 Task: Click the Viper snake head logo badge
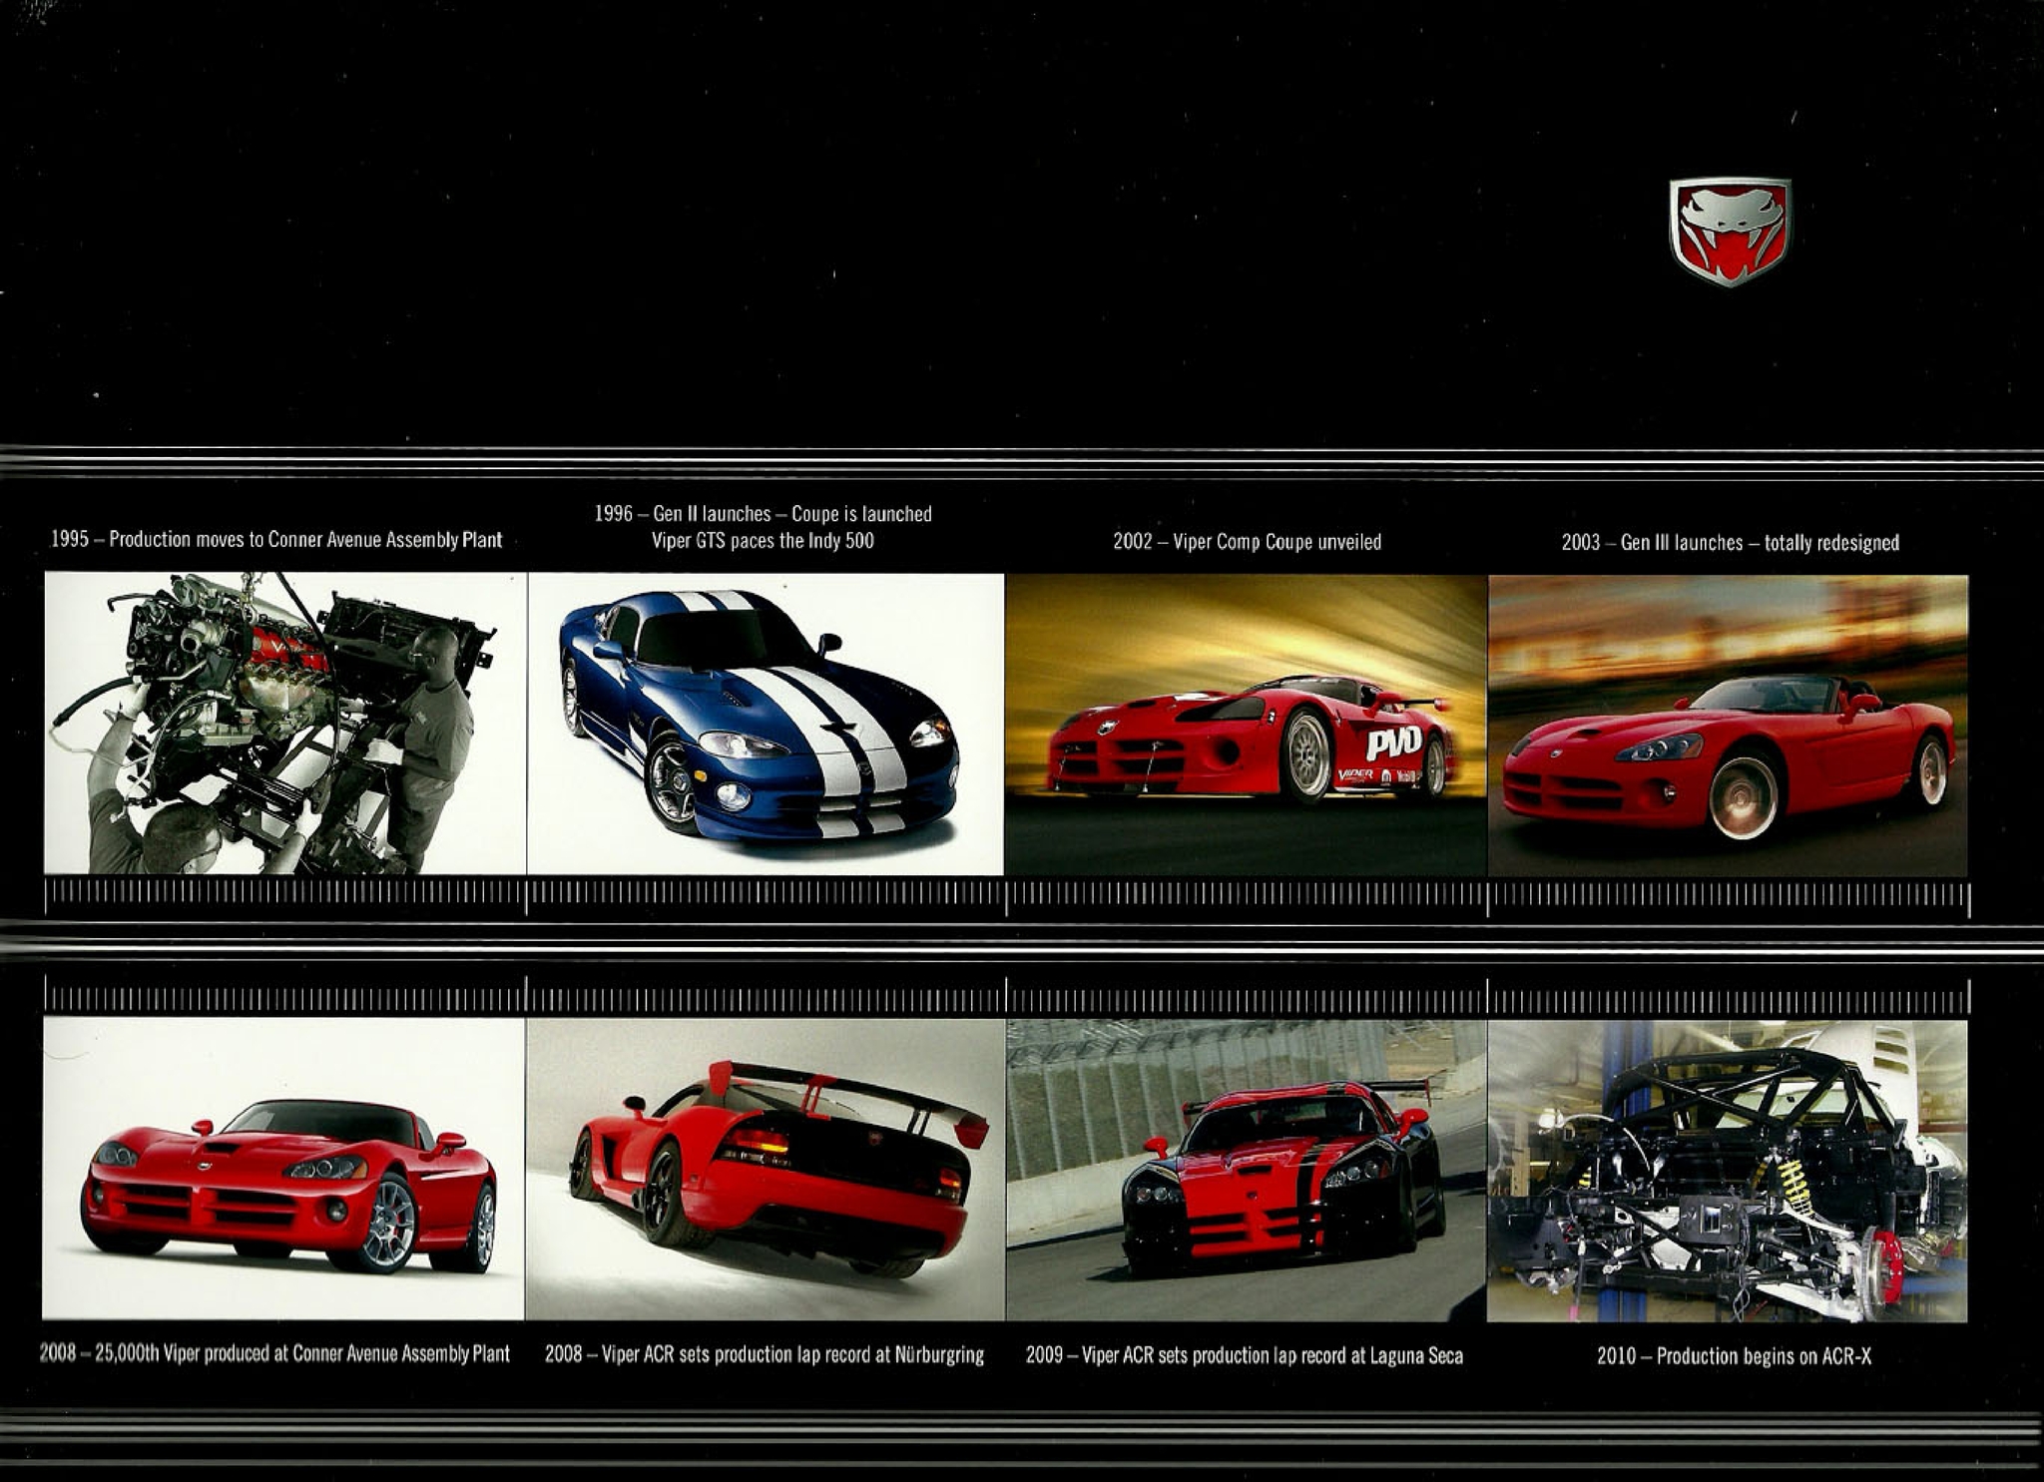tap(1730, 233)
